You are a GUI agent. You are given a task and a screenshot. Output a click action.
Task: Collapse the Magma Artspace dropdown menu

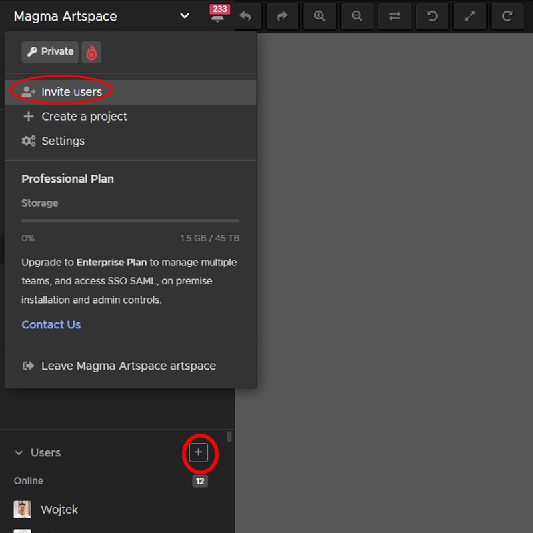click(x=185, y=16)
